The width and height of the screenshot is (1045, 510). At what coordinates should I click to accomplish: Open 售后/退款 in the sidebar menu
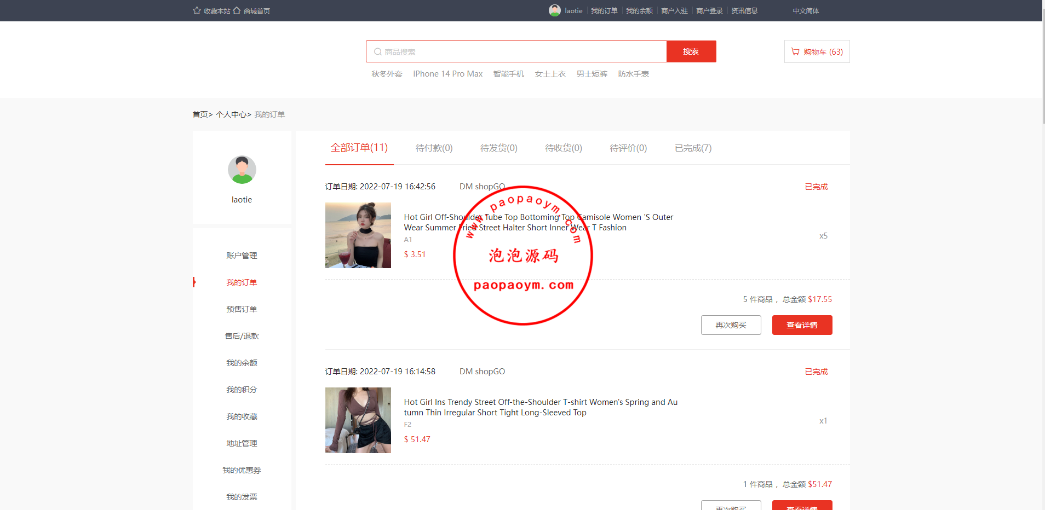[x=242, y=336]
